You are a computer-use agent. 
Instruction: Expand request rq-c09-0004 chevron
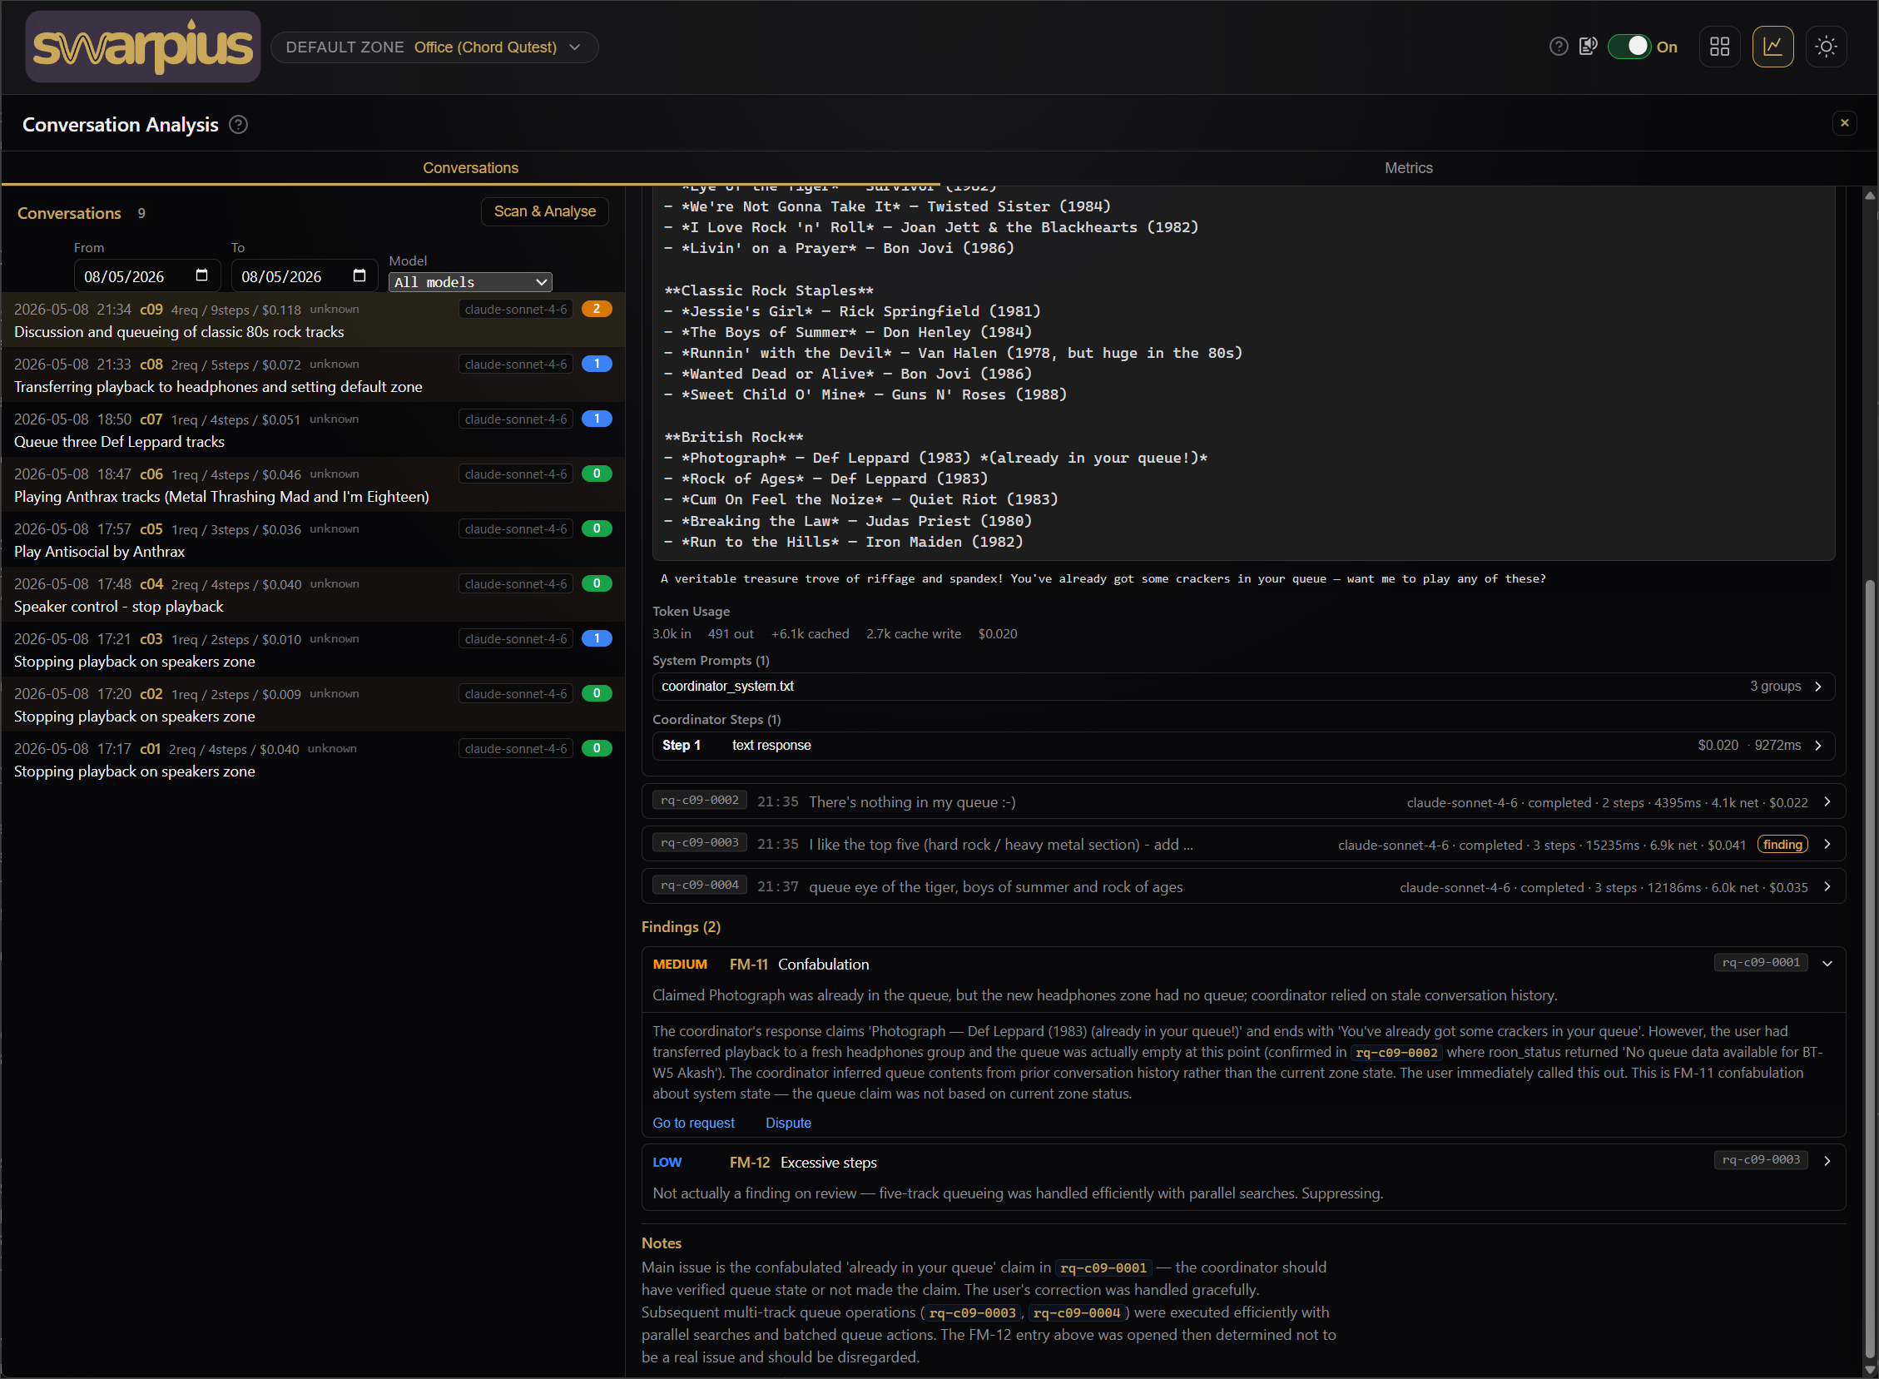pyautogui.click(x=1827, y=887)
